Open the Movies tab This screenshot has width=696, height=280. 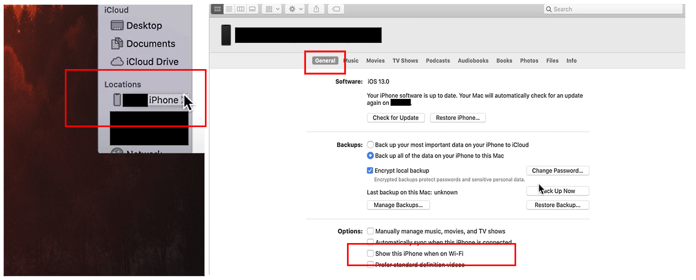375,61
